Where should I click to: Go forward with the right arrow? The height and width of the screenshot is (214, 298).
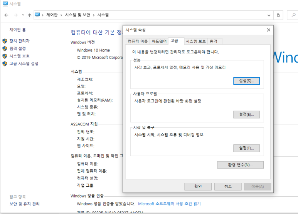coord(15,15)
